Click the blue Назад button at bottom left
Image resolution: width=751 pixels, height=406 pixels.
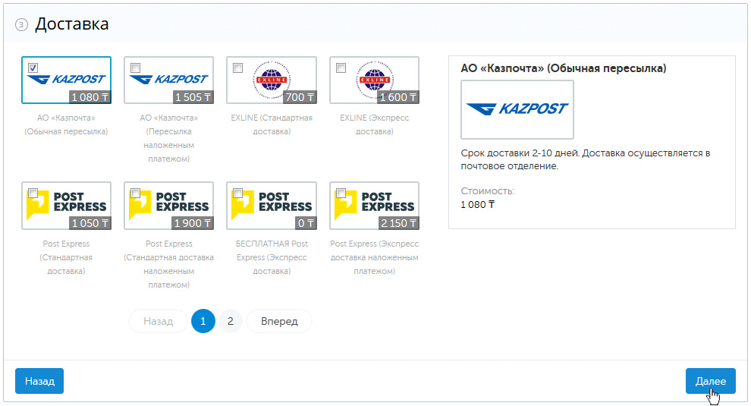(x=39, y=381)
